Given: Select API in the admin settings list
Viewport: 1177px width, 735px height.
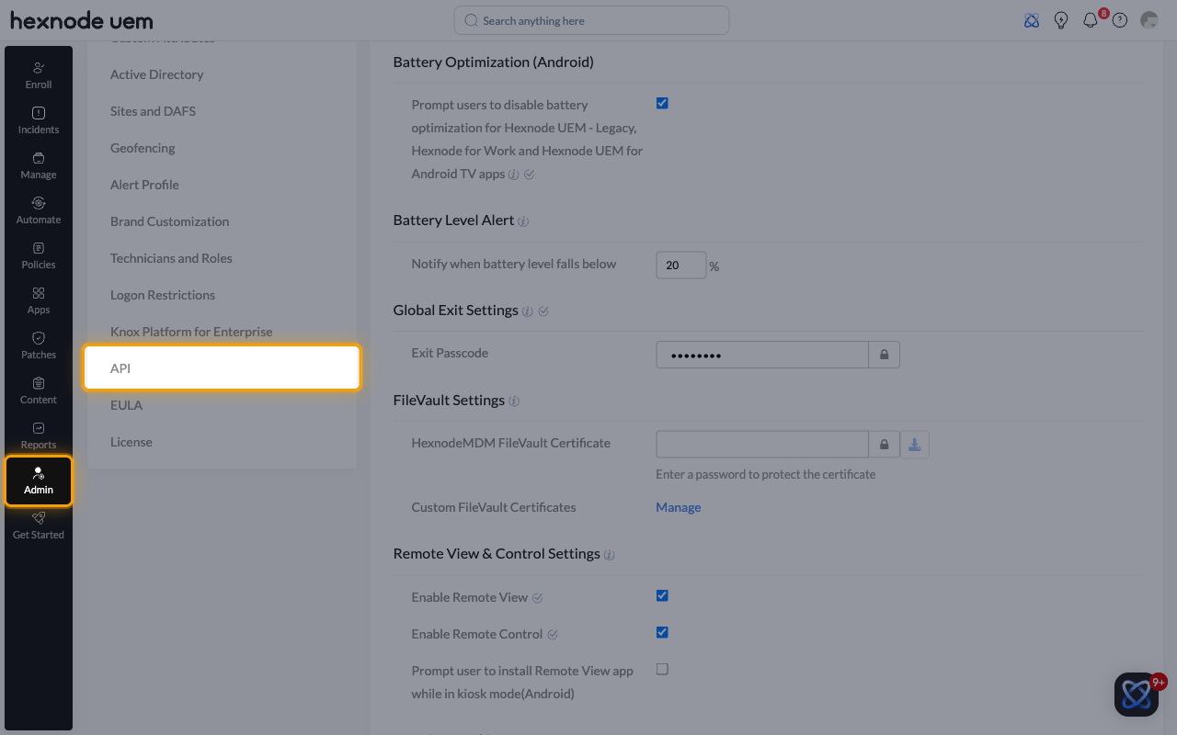Looking at the screenshot, I should pos(222,367).
